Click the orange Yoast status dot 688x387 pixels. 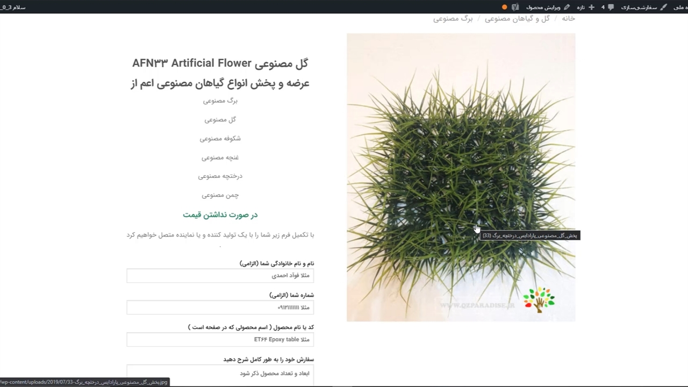point(504,7)
